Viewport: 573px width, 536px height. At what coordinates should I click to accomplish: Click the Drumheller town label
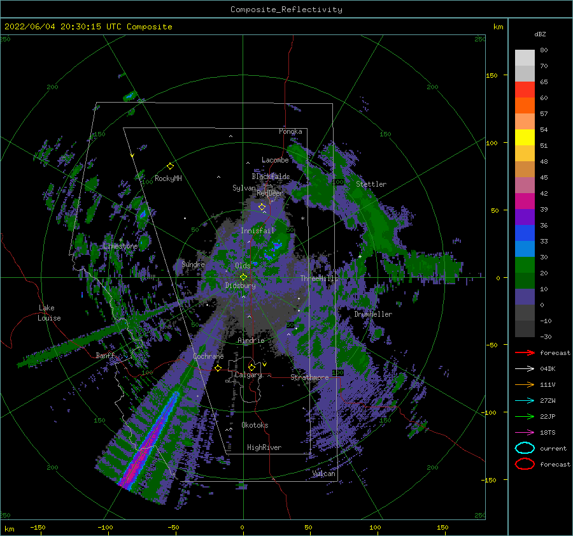tap(373, 314)
